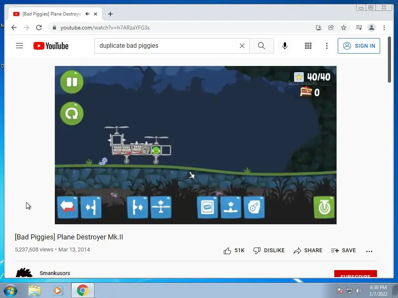398x298 pixels.
Task: Click the up-arrow wing button beside TNT
Action: (x=231, y=207)
